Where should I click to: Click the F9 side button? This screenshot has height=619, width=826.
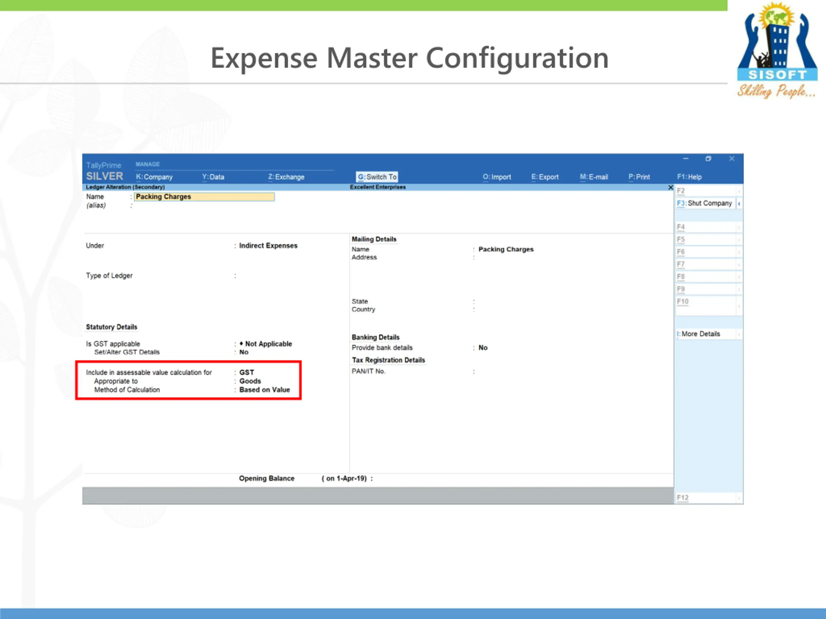tap(705, 289)
